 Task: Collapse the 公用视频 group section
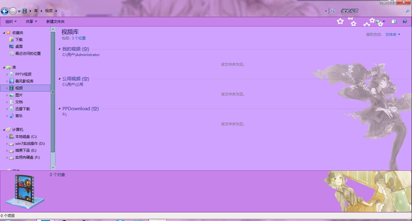click(x=60, y=79)
